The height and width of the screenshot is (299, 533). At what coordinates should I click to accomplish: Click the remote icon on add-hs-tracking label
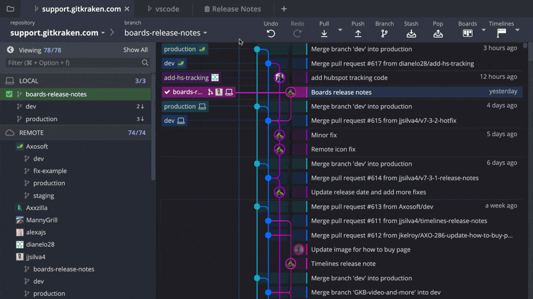(x=215, y=78)
